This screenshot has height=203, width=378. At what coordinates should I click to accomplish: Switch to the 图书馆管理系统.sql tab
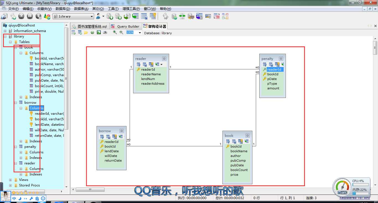coord(90,26)
